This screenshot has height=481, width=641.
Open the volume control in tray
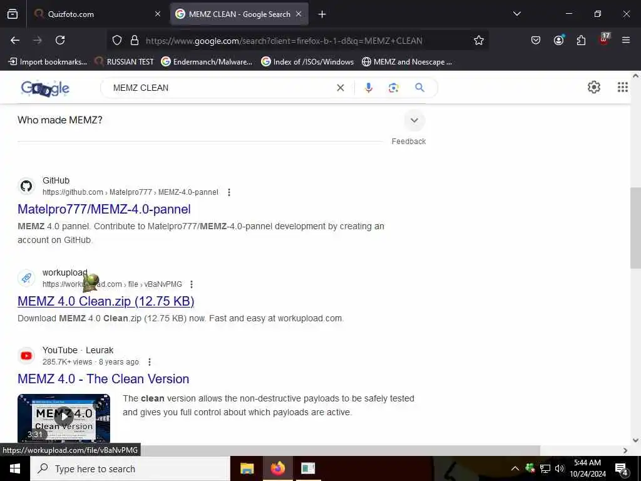[559, 468]
